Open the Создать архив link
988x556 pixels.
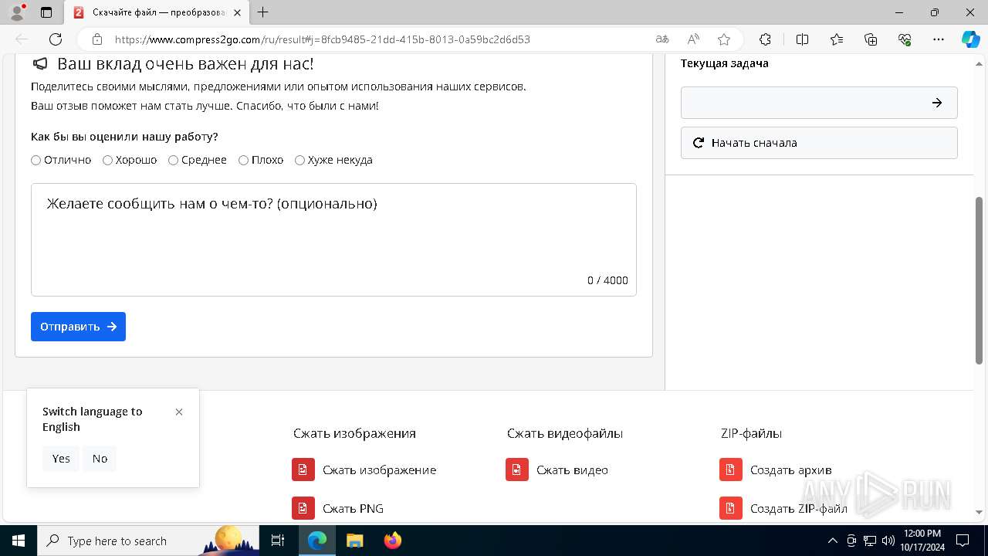coord(790,470)
